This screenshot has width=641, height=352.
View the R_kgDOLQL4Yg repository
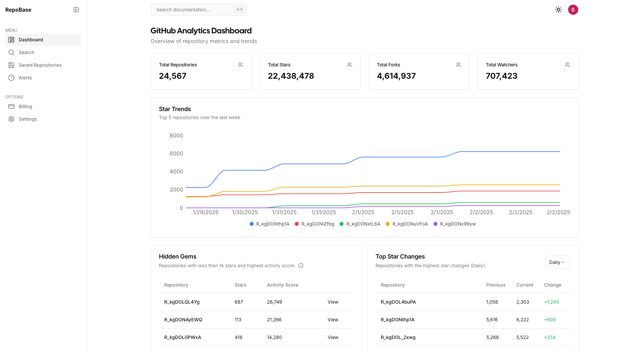pos(333,302)
